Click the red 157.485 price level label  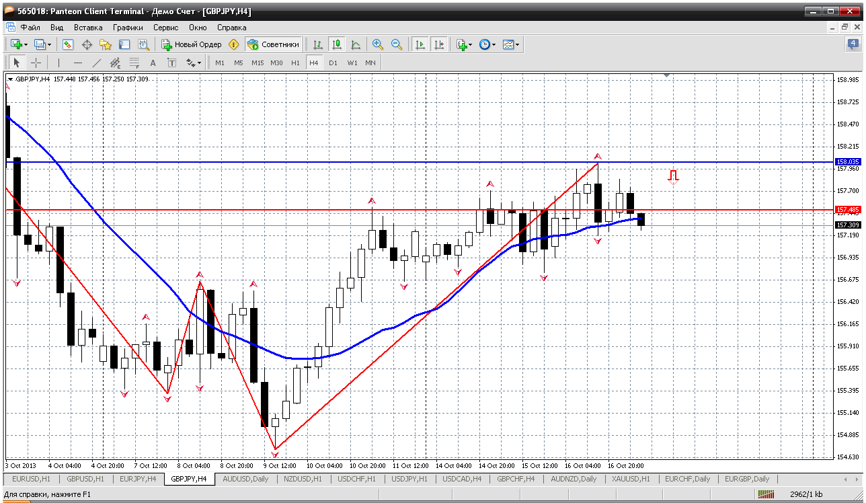pyautogui.click(x=847, y=210)
